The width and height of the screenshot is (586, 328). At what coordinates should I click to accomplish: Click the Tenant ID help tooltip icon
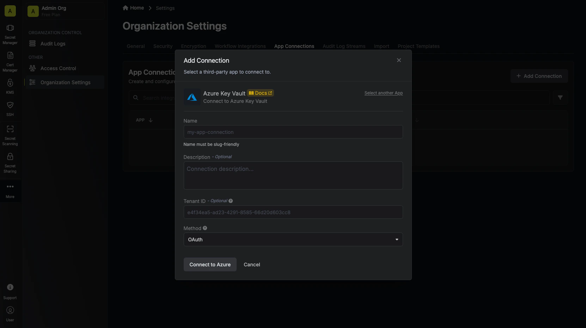(231, 201)
